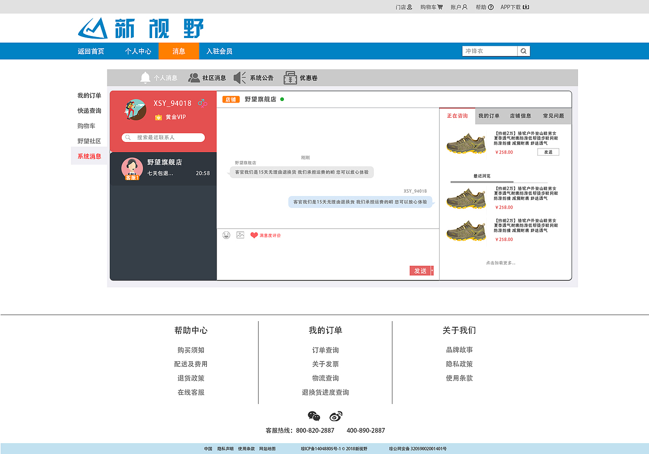
Task: Open the 门店 store locator icon
Action: pos(410,7)
